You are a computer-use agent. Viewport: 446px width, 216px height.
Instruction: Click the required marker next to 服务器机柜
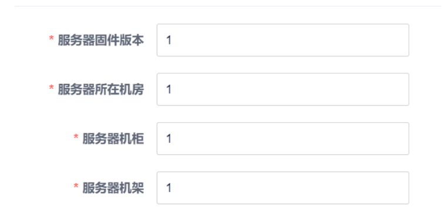tap(76, 137)
